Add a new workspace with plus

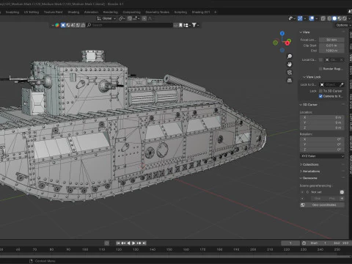216,12
